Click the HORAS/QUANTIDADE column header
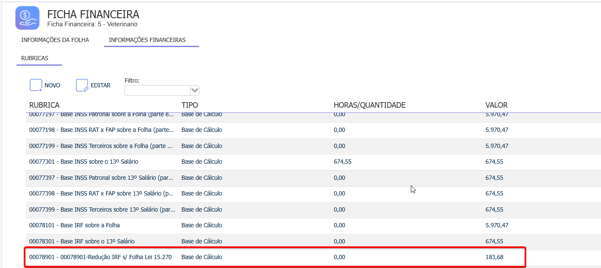This screenshot has height=268, width=601. click(369, 105)
